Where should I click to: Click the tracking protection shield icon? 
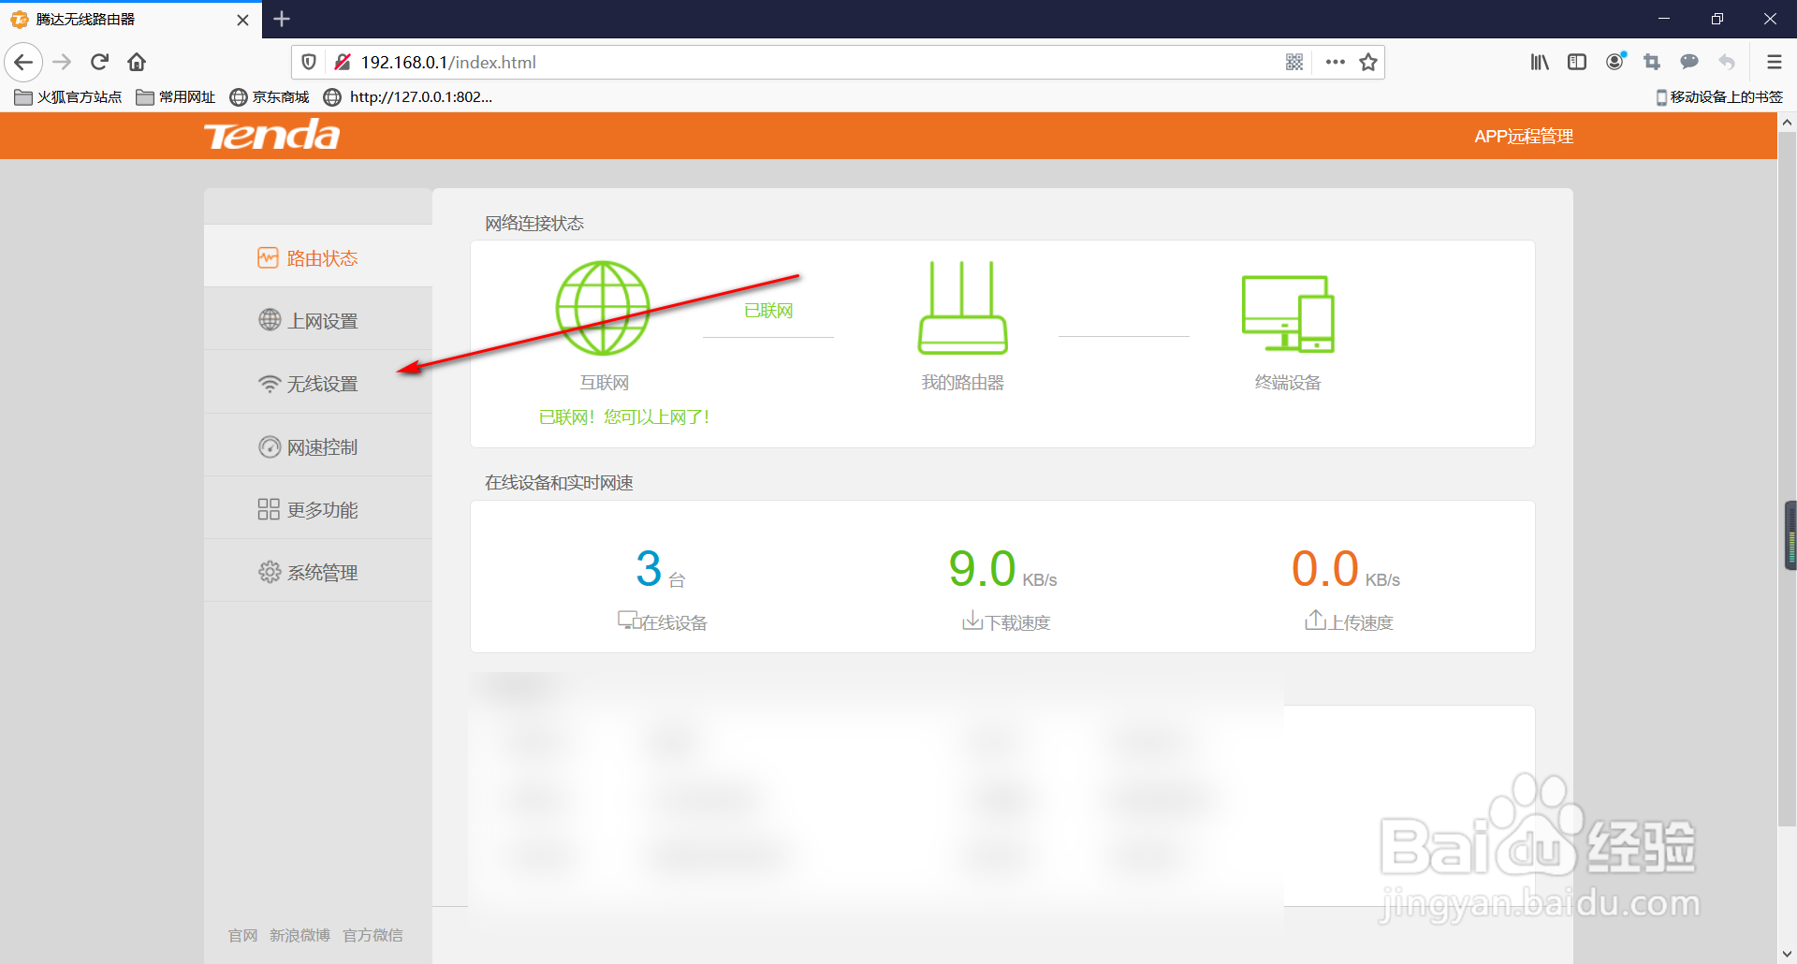click(309, 63)
